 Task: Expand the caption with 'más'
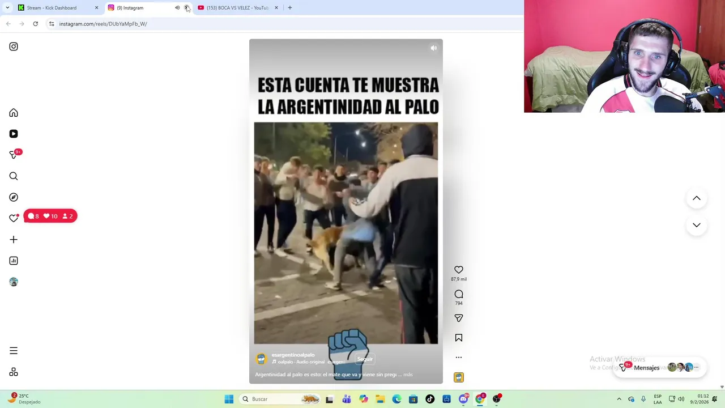(408, 375)
